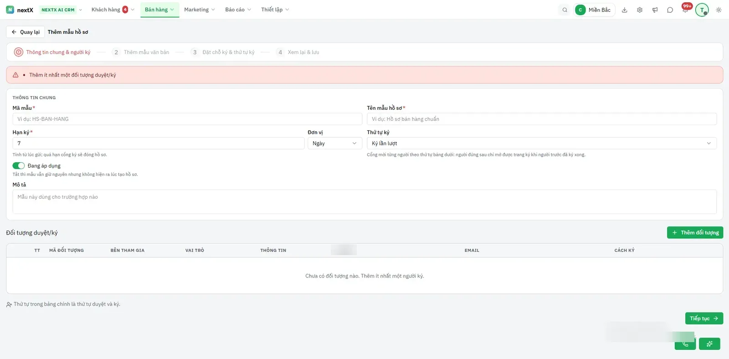Viewport: 729px width, 359px height.
Task: Expand the NEXTX AI CRM selector
Action: tap(61, 10)
